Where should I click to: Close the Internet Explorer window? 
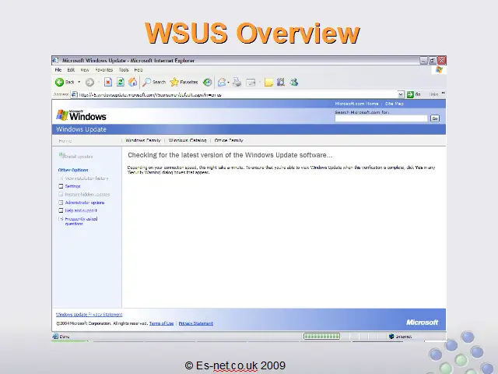441,61
